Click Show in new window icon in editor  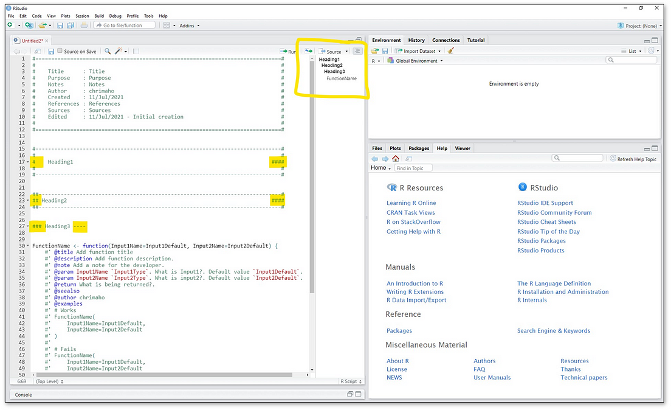(x=38, y=52)
